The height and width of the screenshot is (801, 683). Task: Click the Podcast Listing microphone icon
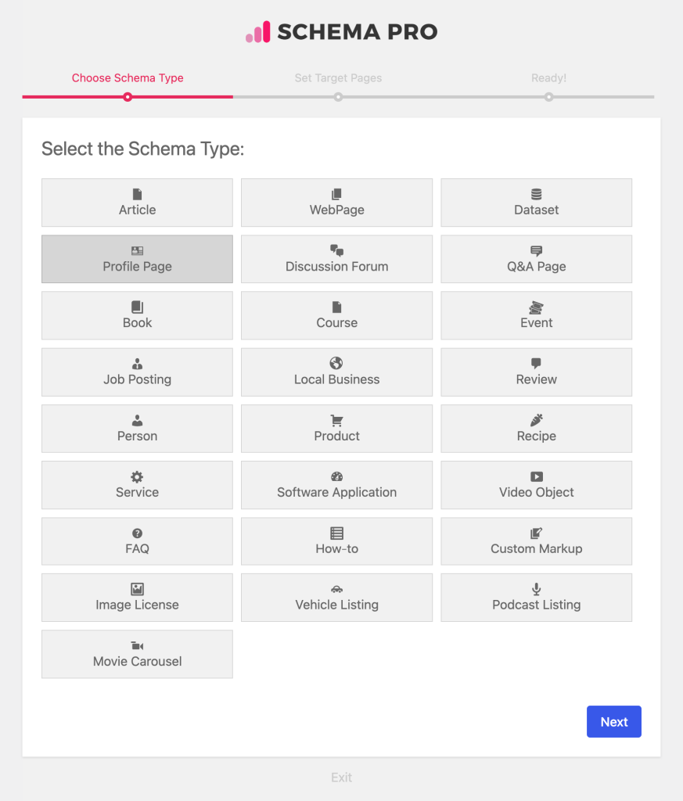tap(536, 589)
